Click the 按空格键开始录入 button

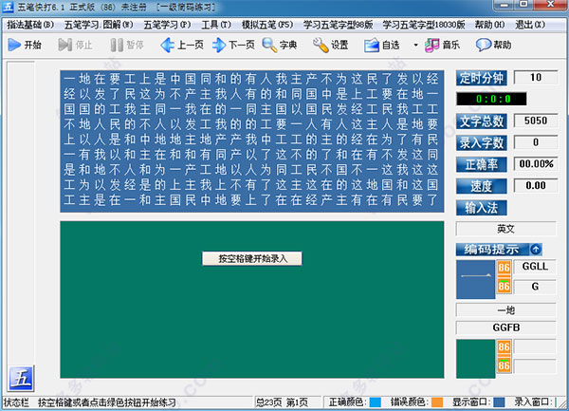[252, 258]
